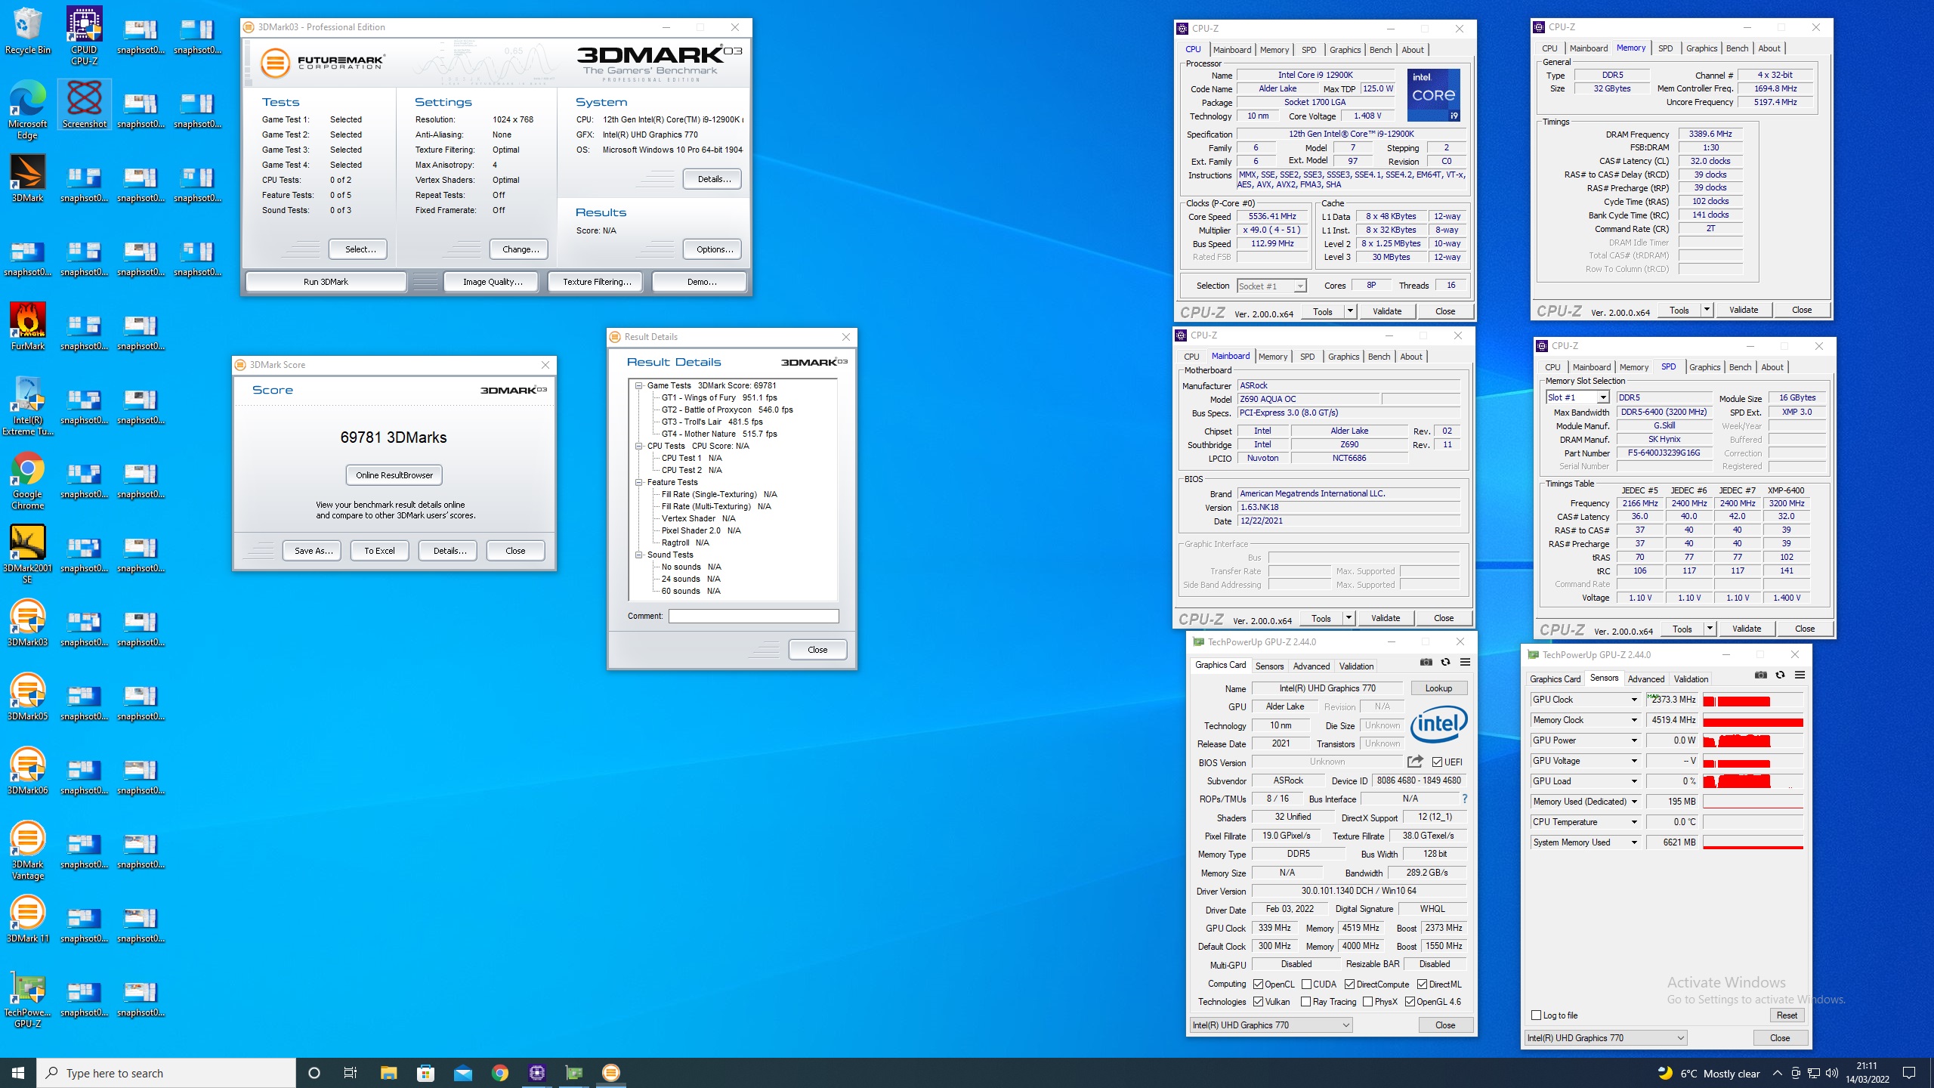Enable Log to file in GPU-Z Sensors
This screenshot has height=1088, width=1934.
(x=1536, y=1015)
